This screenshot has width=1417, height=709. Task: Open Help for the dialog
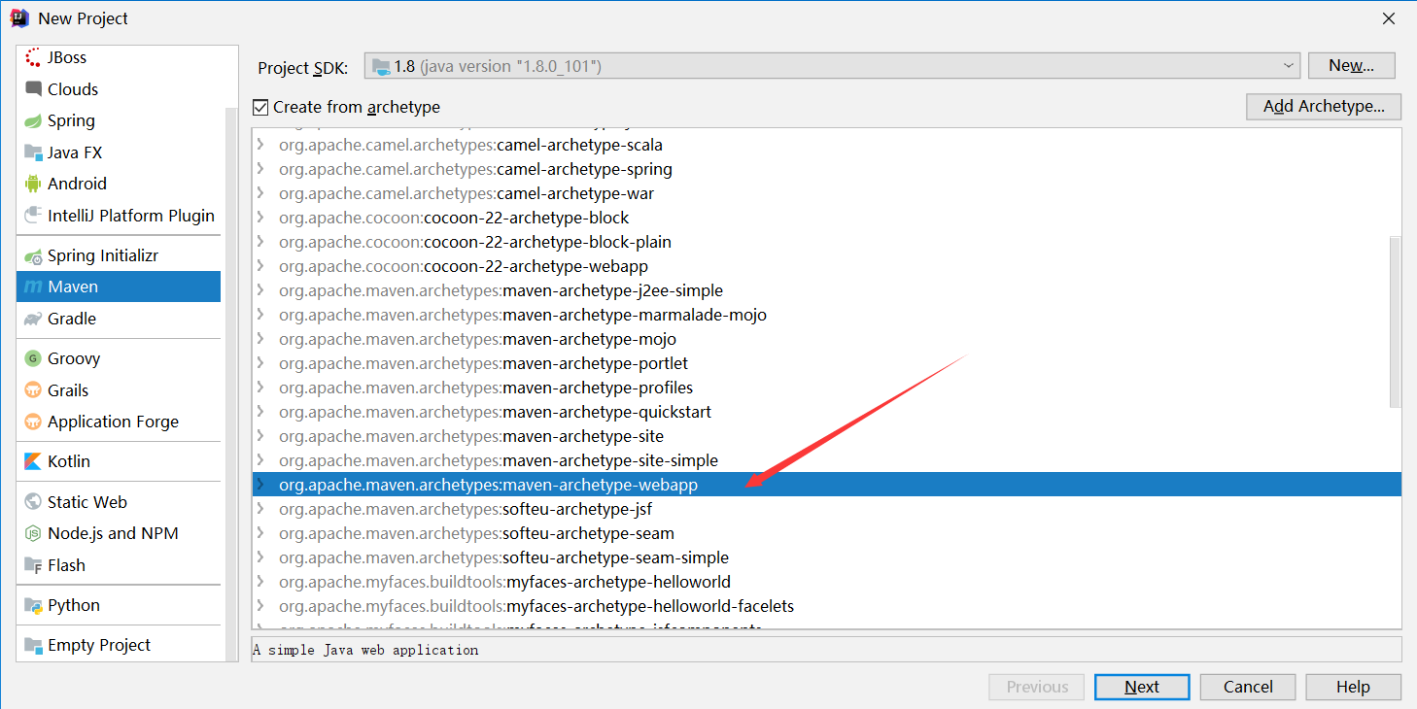1353,687
